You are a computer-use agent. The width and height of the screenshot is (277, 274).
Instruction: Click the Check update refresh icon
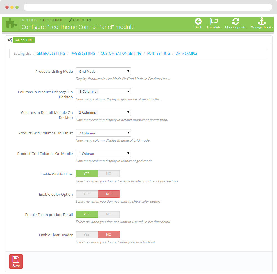235,21
